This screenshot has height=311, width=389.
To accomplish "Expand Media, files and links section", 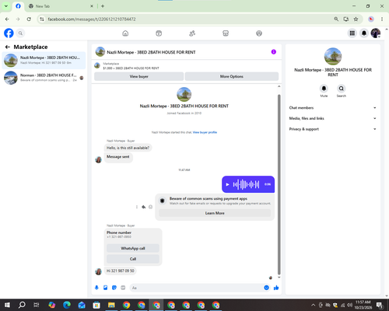I will (333, 118).
